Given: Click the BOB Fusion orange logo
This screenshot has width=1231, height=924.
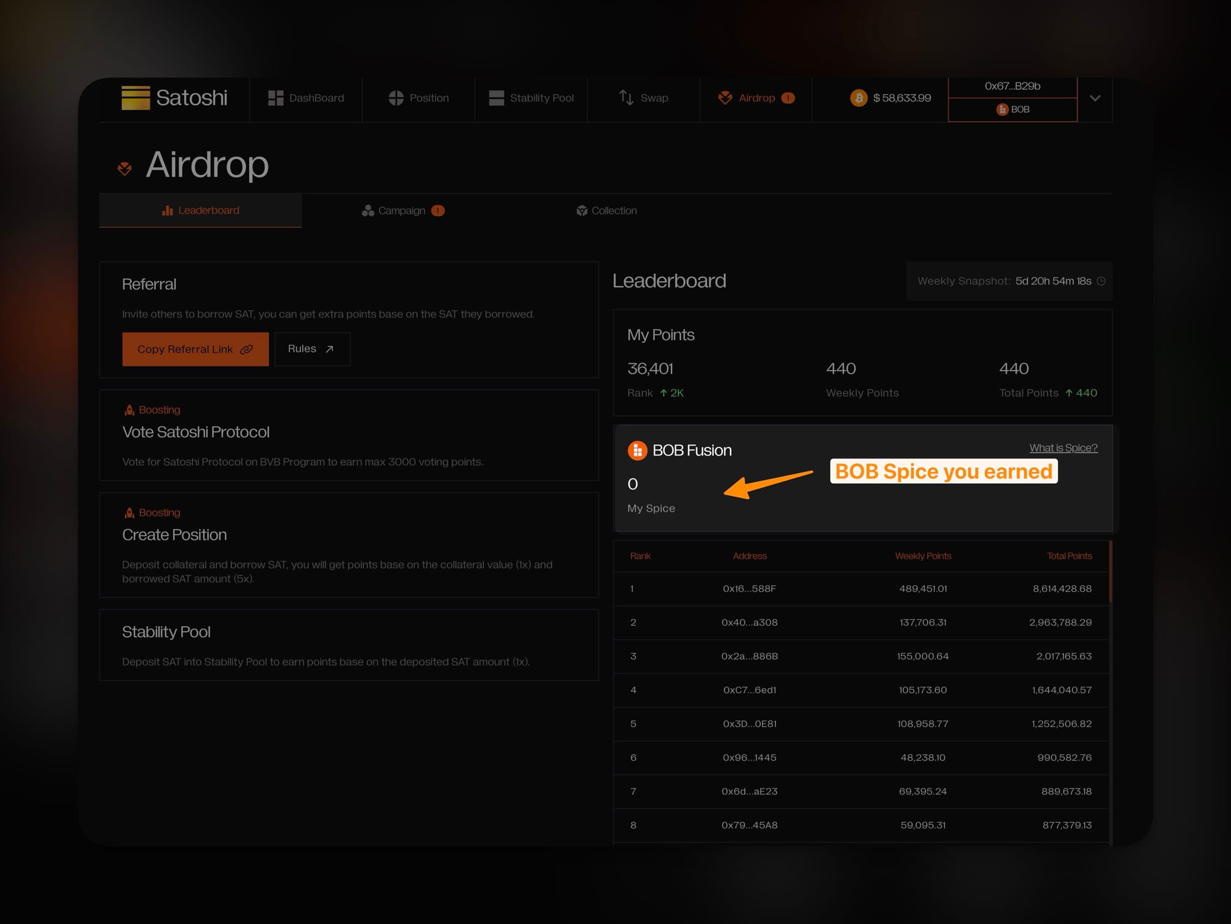Looking at the screenshot, I should pos(637,451).
